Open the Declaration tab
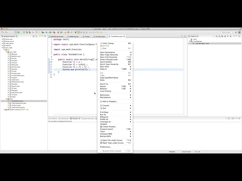Viewport: 242px width, 181px height. pos(64,119)
